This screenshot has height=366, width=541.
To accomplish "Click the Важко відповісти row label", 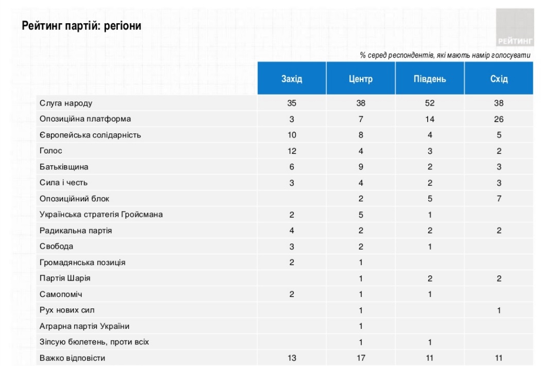I will click(x=73, y=358).
